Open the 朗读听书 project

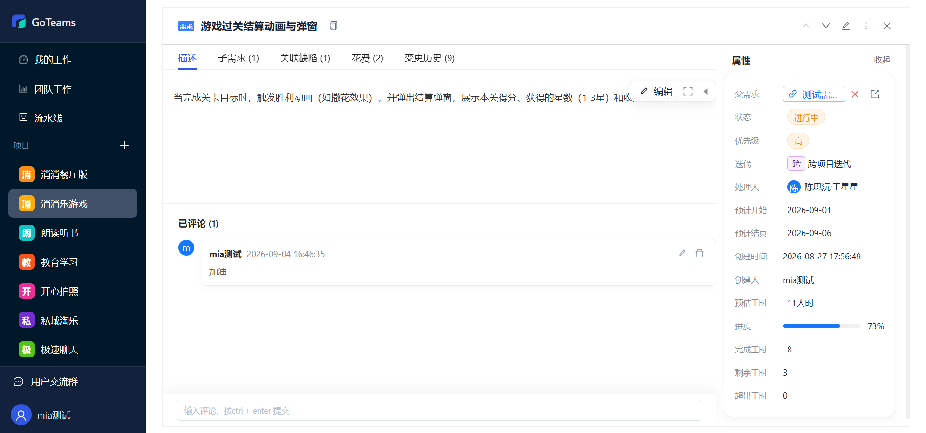(x=73, y=233)
